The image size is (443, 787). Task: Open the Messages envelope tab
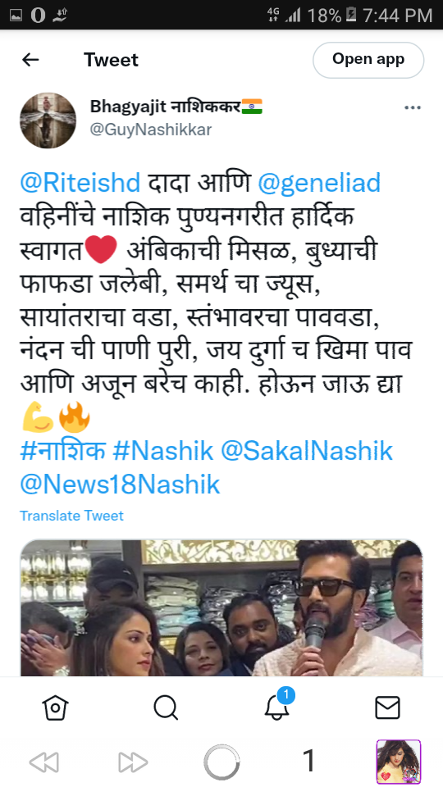pyautogui.click(x=388, y=707)
